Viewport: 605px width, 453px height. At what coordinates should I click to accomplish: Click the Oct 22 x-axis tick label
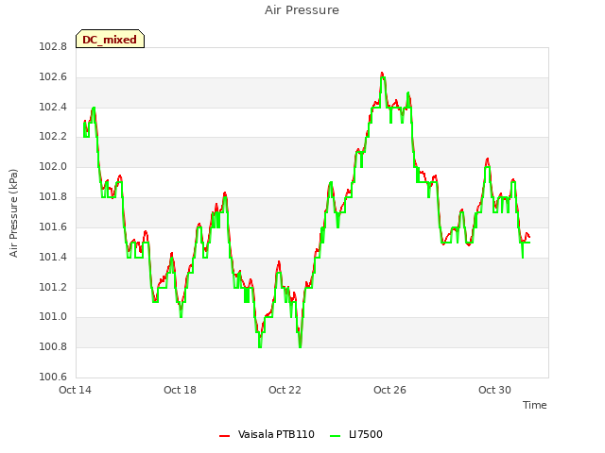point(285,390)
